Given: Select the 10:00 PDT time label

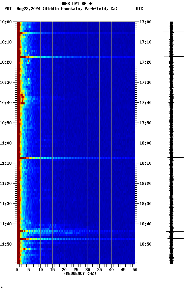Looking at the screenshot, I should click(6, 22).
